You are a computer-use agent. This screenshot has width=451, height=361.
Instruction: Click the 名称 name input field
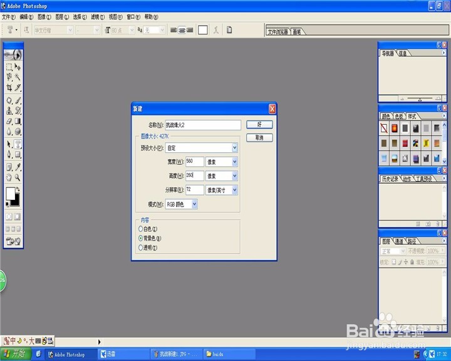[x=203, y=125]
